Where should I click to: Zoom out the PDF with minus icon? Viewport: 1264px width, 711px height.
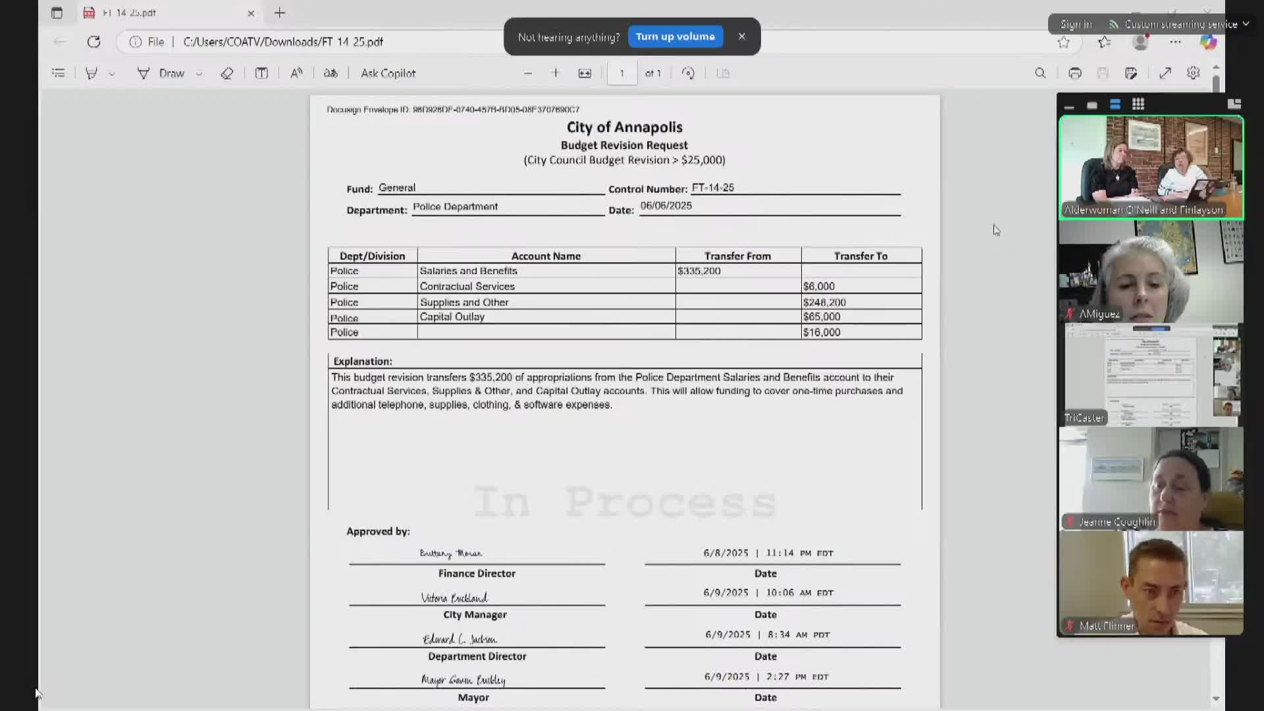click(528, 73)
